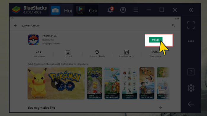Expand You might also like arrow
Image resolution: width=207 pixels, height=116 pixels.
(160, 107)
